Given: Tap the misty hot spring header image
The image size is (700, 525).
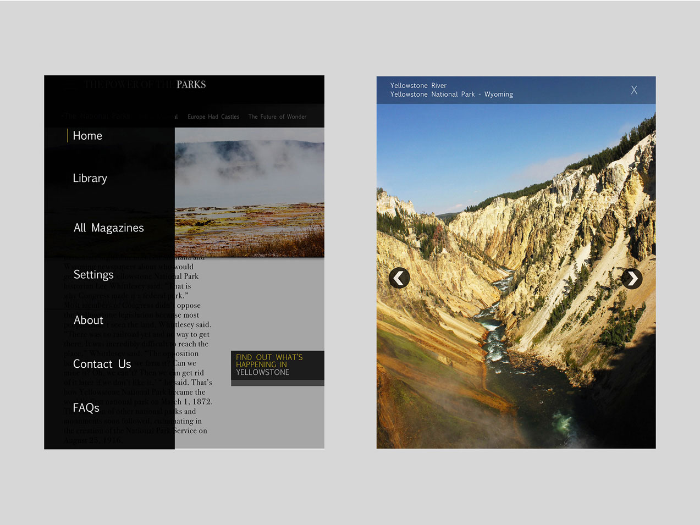Looking at the screenshot, I should [x=249, y=192].
